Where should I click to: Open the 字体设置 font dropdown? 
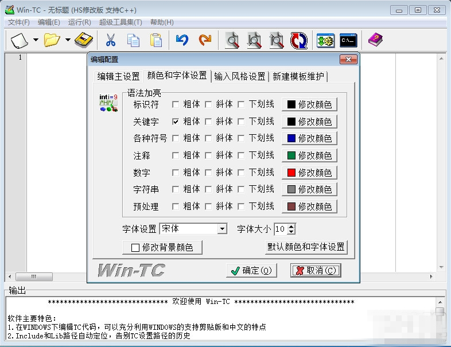221,229
